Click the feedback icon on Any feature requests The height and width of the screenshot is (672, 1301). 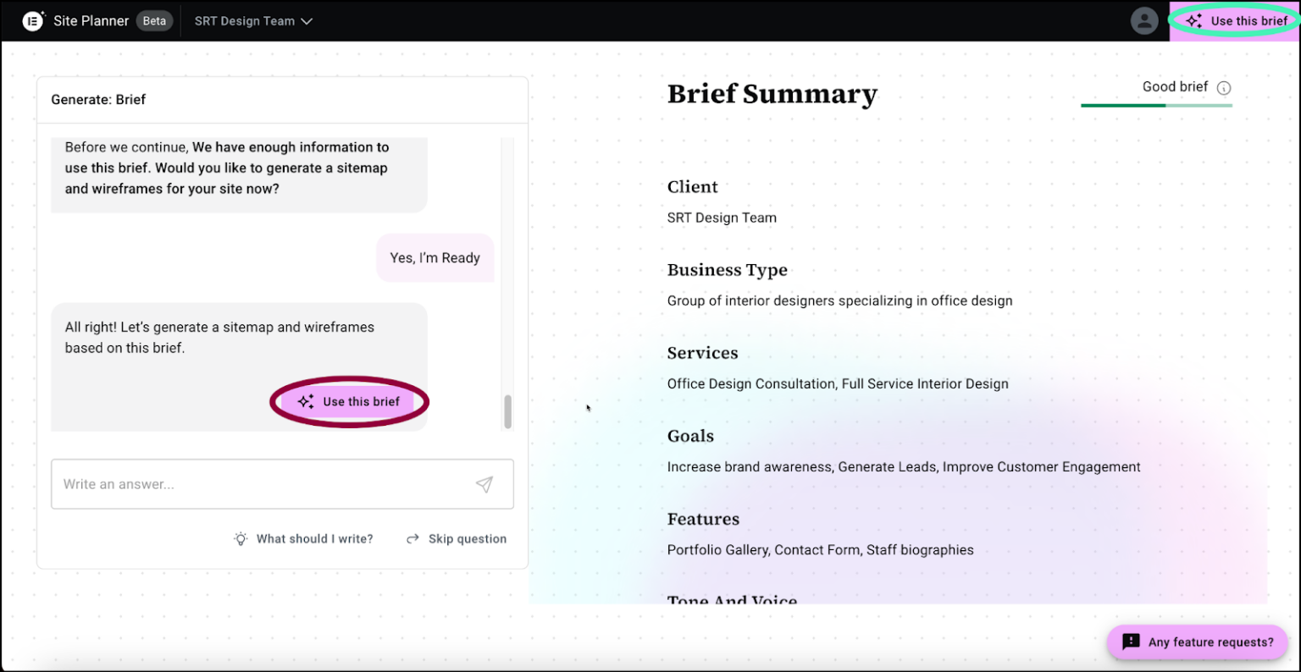click(1131, 642)
